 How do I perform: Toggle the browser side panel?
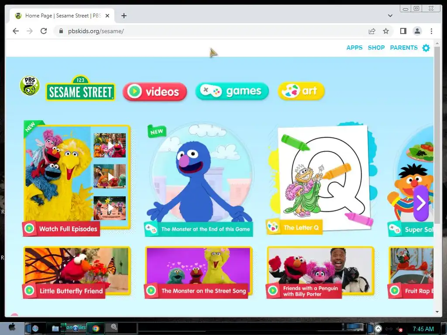403,31
